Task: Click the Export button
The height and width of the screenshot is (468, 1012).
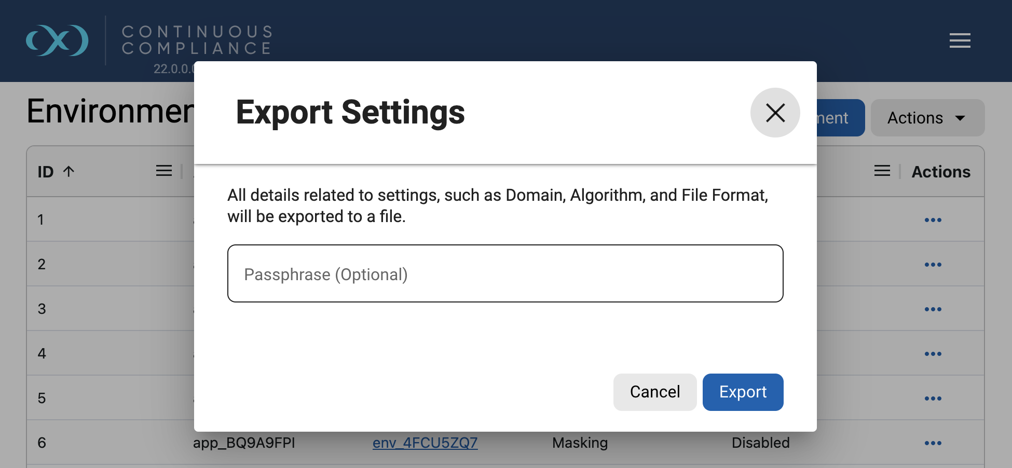Action: (743, 392)
